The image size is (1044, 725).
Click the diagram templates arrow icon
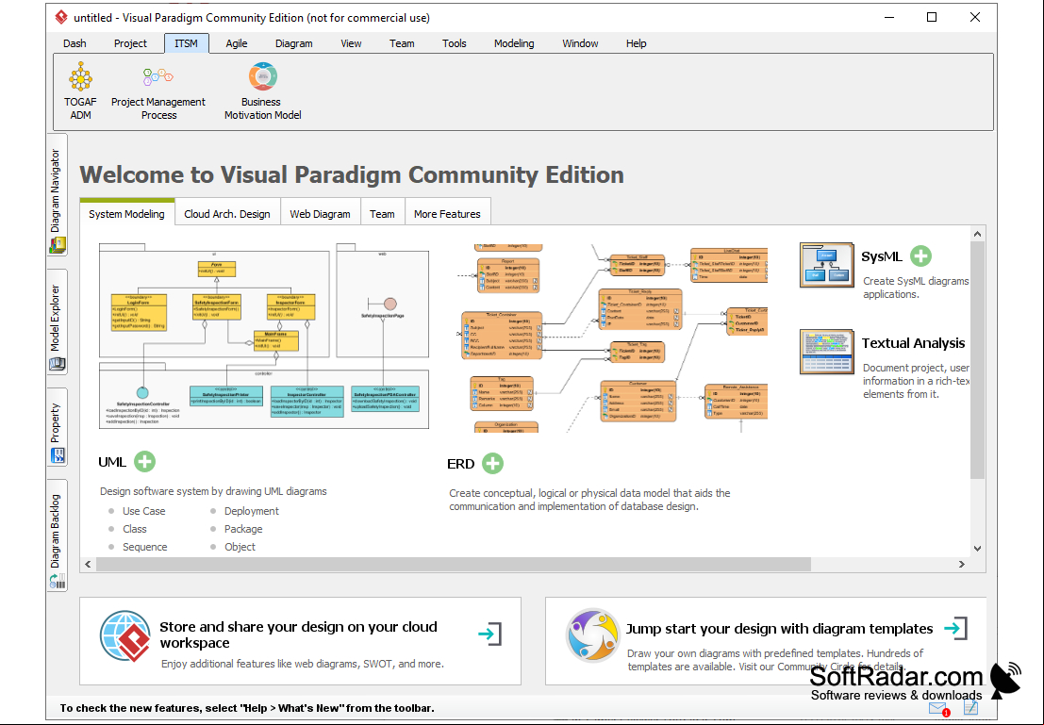[x=956, y=628]
